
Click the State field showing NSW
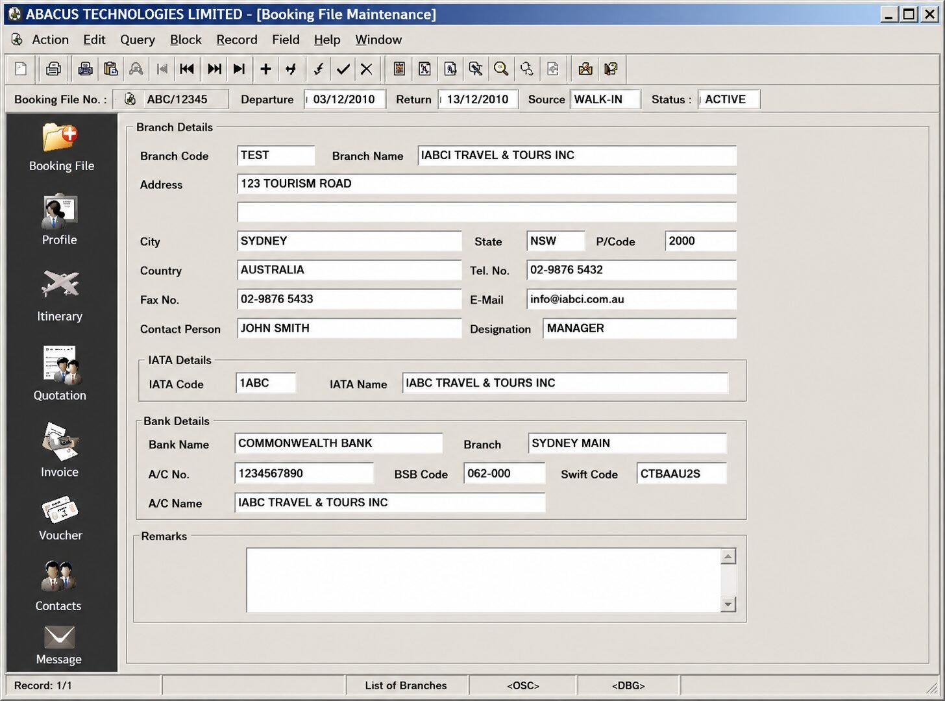(556, 241)
